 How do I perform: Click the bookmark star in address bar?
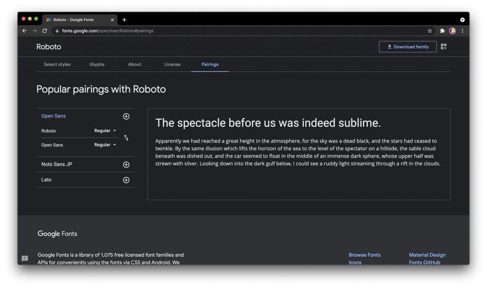coord(430,31)
